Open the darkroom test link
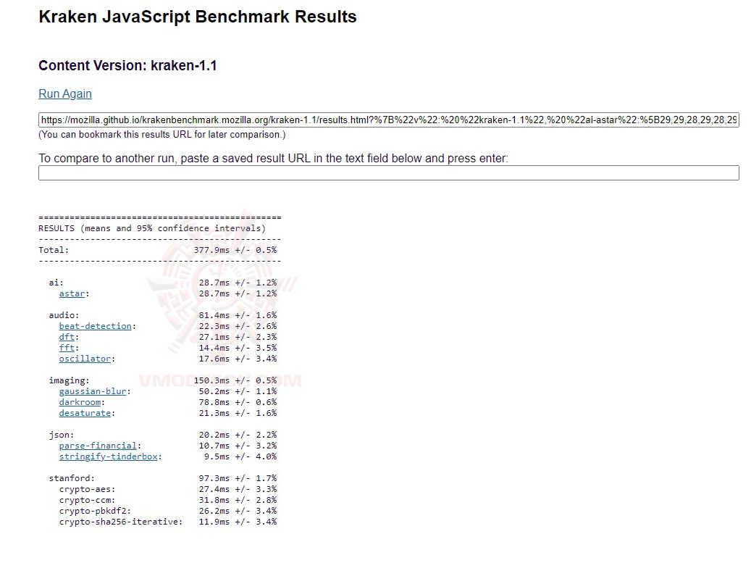 click(80, 402)
